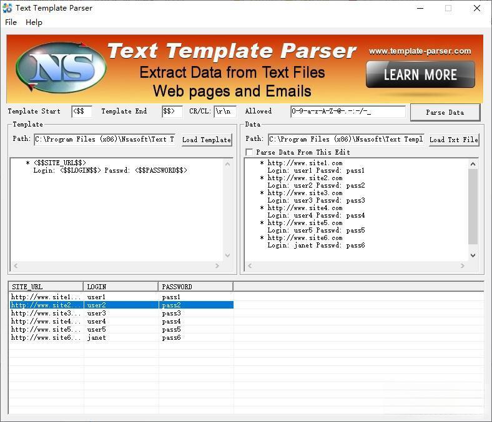Image resolution: width=492 pixels, height=422 pixels.
Task: Select the http://www.site5... result row
Action: click(121, 330)
